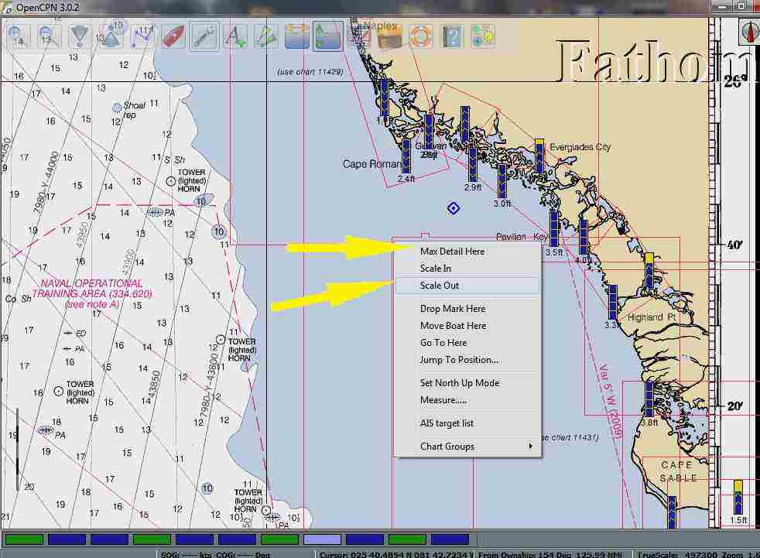Open tide station labeled 3.0ft
This screenshot has width=760, height=558.
502,181
